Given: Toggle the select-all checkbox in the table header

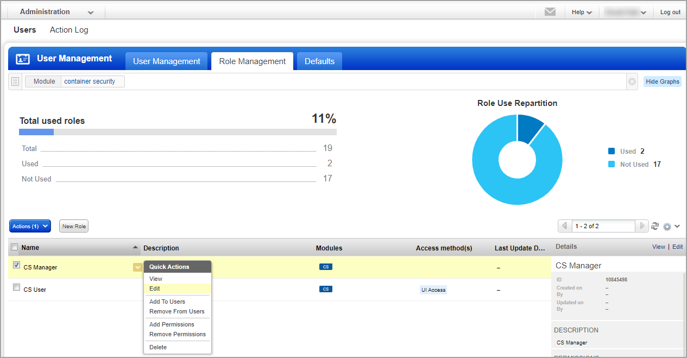Looking at the screenshot, I should (14, 246).
